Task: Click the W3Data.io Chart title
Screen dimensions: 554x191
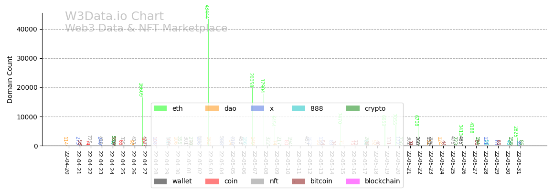Action: point(114,17)
